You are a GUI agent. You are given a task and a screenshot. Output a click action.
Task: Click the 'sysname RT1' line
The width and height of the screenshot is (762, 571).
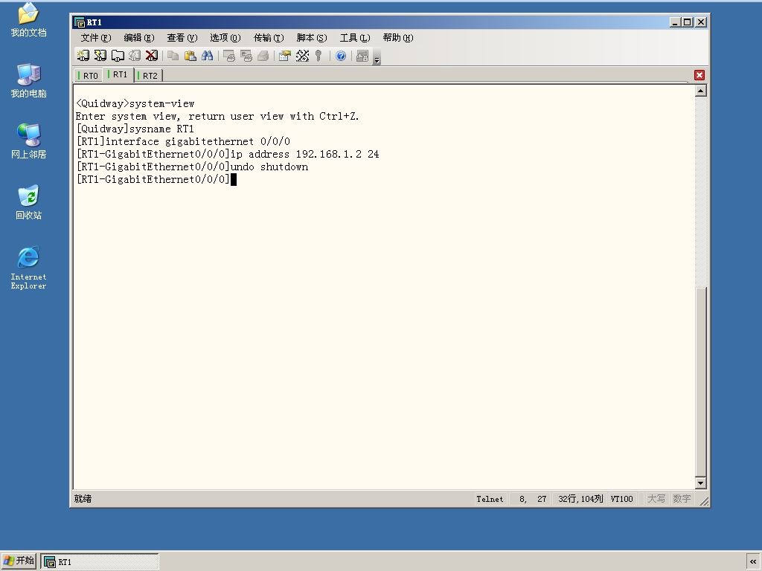point(135,129)
